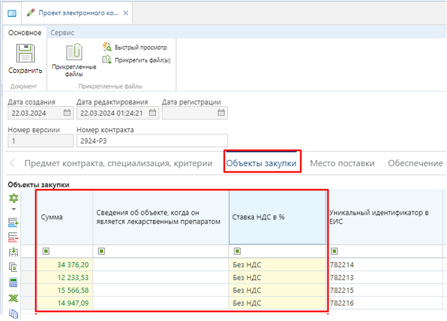Viewport: 447px width, 321px height.
Task: Click the identifier cell 782214
Action: pos(385,265)
